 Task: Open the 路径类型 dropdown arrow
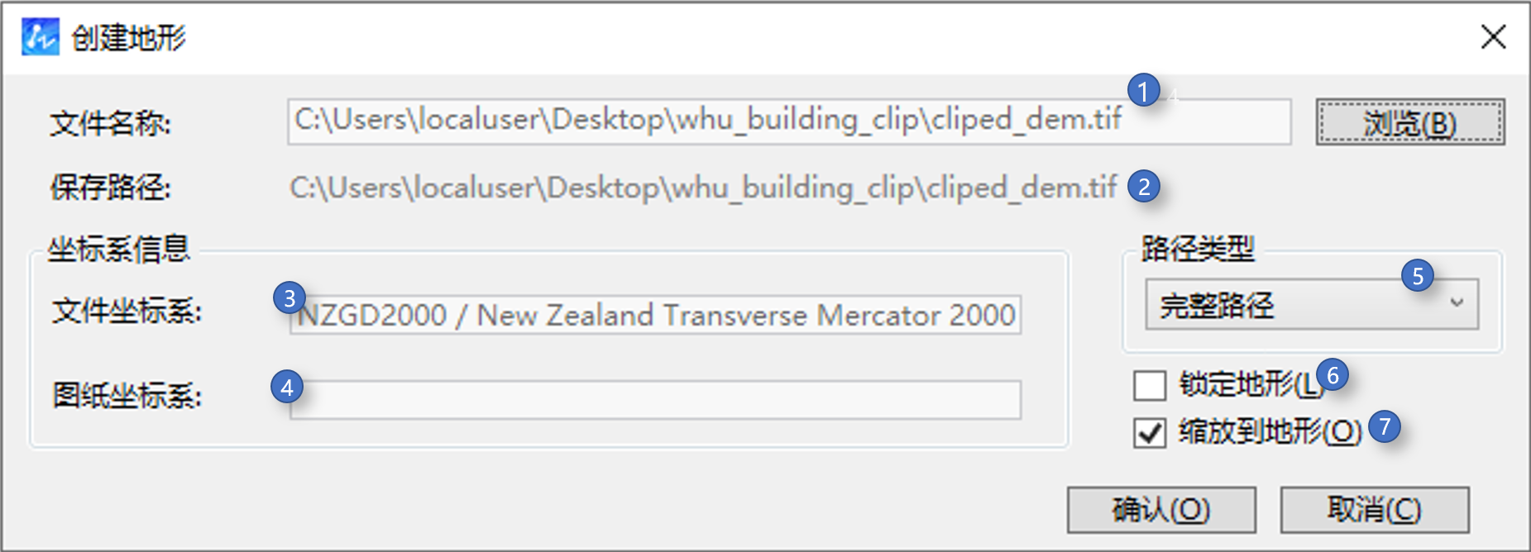click(1457, 304)
